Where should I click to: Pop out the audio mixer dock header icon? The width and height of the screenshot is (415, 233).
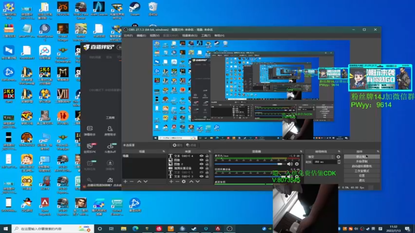pos(301,152)
